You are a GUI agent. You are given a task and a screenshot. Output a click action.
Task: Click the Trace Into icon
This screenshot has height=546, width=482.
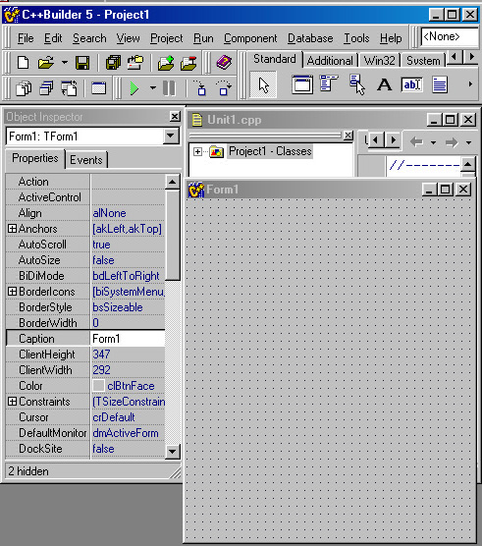coord(200,88)
